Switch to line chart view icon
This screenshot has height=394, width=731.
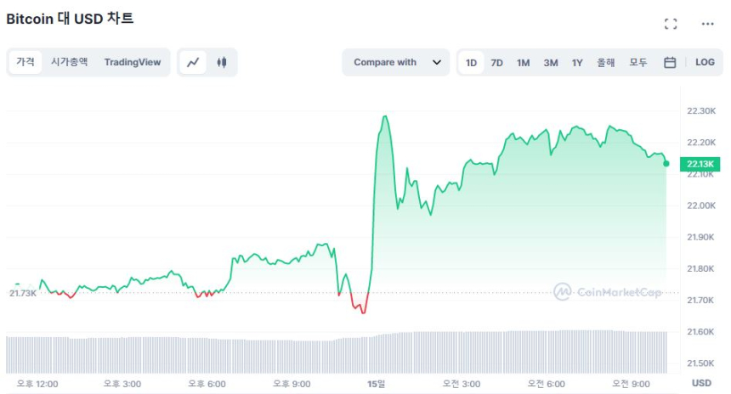(x=194, y=62)
